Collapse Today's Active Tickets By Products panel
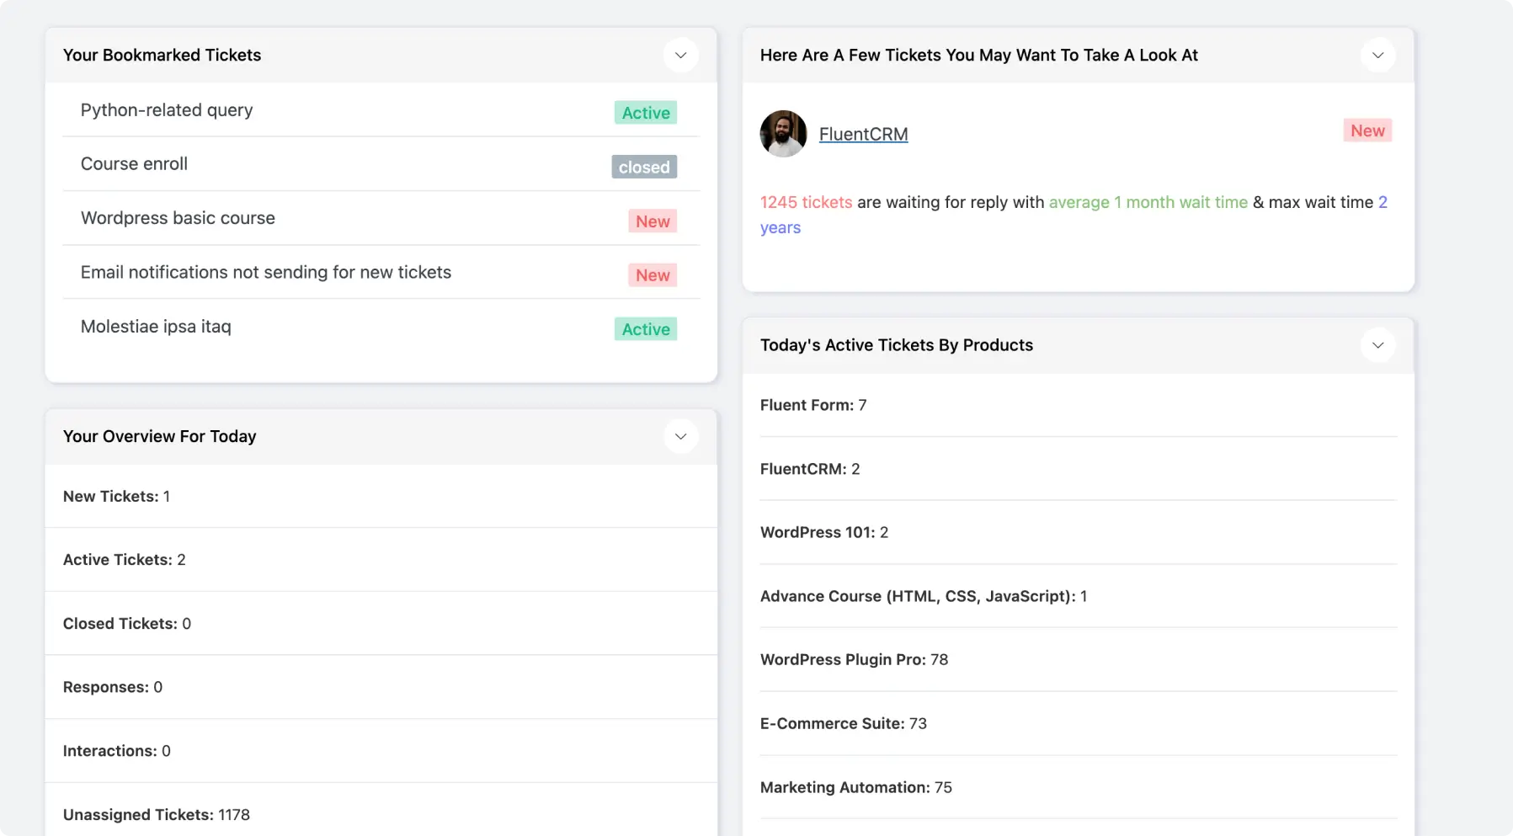1513x836 pixels. (x=1377, y=344)
